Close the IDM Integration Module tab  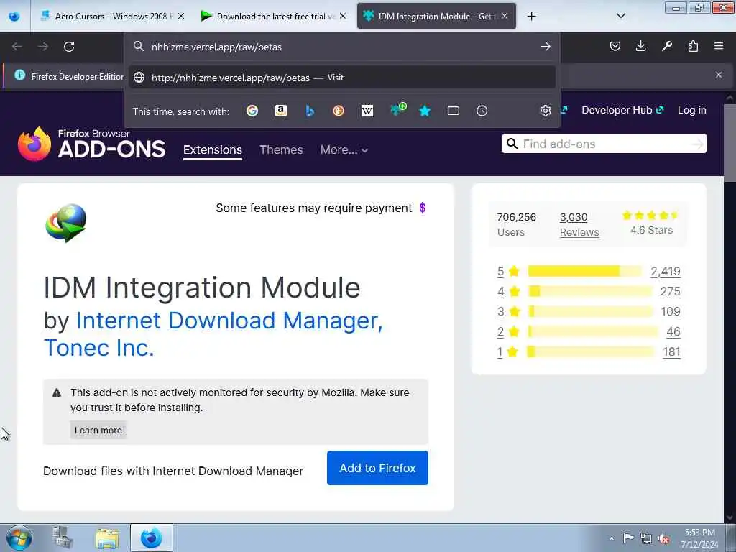click(504, 17)
